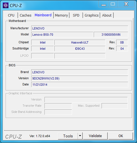This screenshot has width=137, height=143.
Task: Click the Ver. 1.72.0.x64 version text
Action: (x=40, y=136)
